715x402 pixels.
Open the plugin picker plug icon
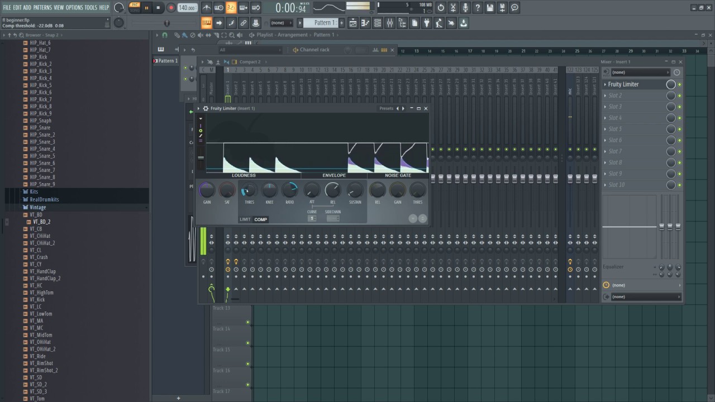[427, 23]
